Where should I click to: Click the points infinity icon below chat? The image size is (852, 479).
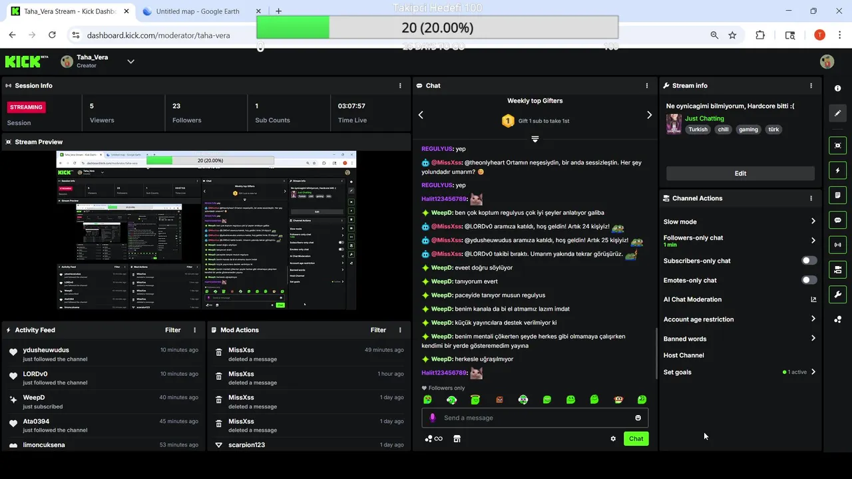(434, 439)
